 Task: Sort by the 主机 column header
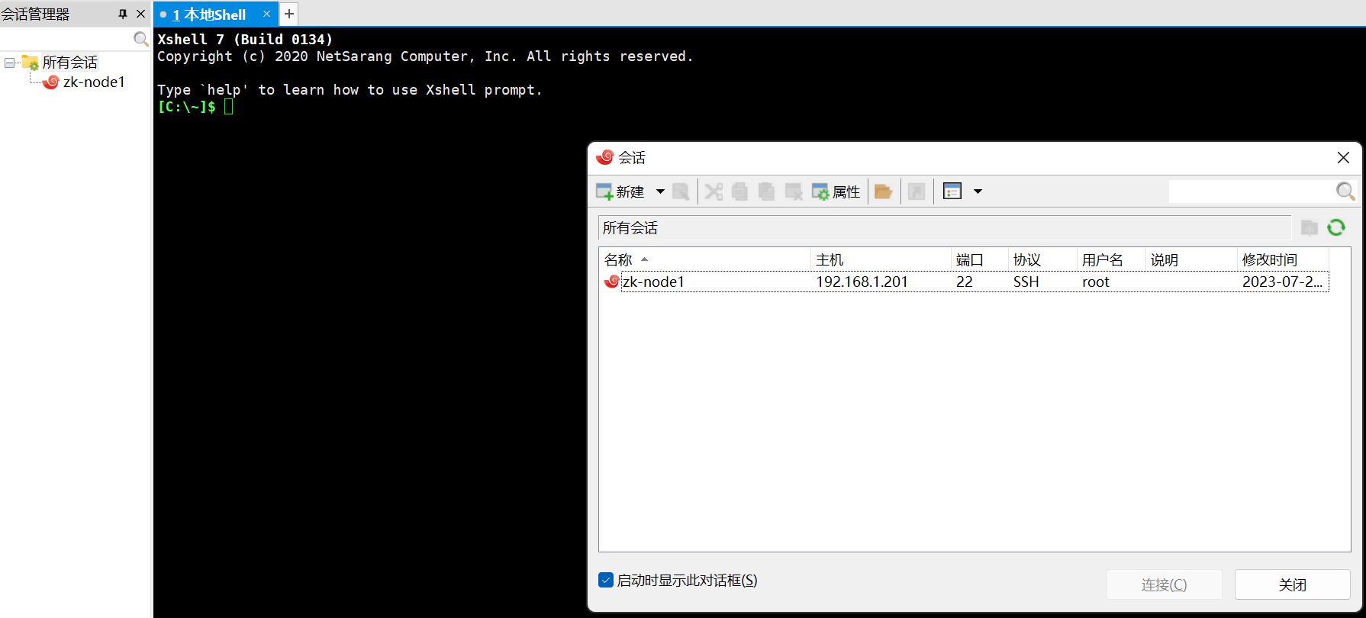tap(881, 259)
